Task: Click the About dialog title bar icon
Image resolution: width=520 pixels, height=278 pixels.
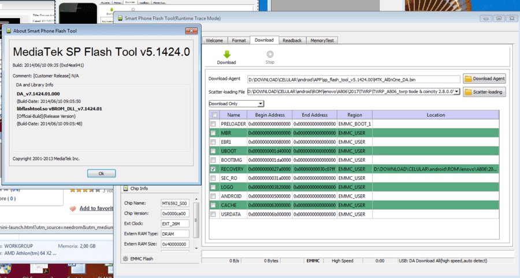Action: pyautogui.click(x=9, y=31)
